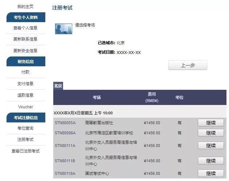Select the 考生个人资料 section header
Image resolution: width=229 pixels, height=181 pixels.
(x=26, y=17)
